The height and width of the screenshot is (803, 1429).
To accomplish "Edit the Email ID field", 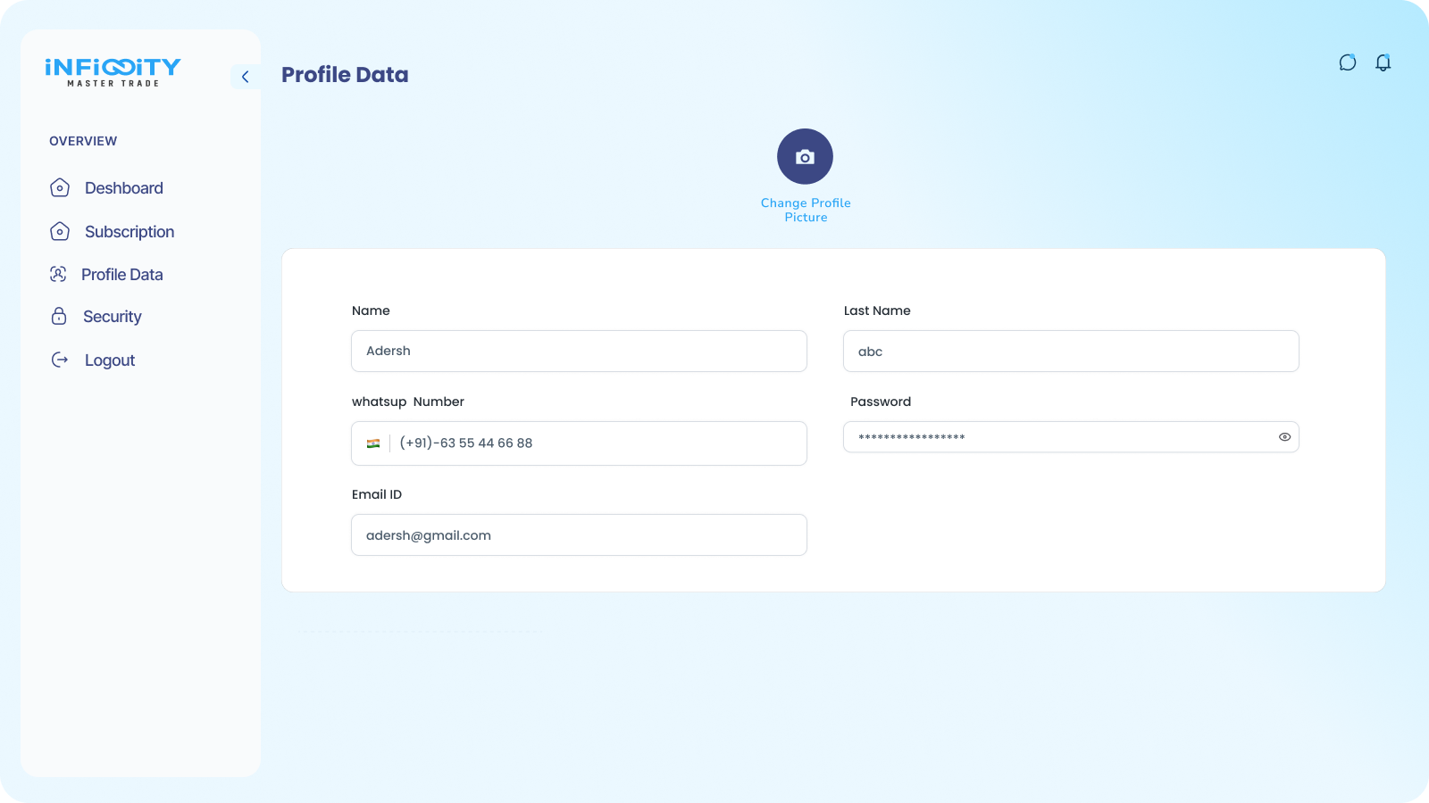I will pyautogui.click(x=579, y=534).
